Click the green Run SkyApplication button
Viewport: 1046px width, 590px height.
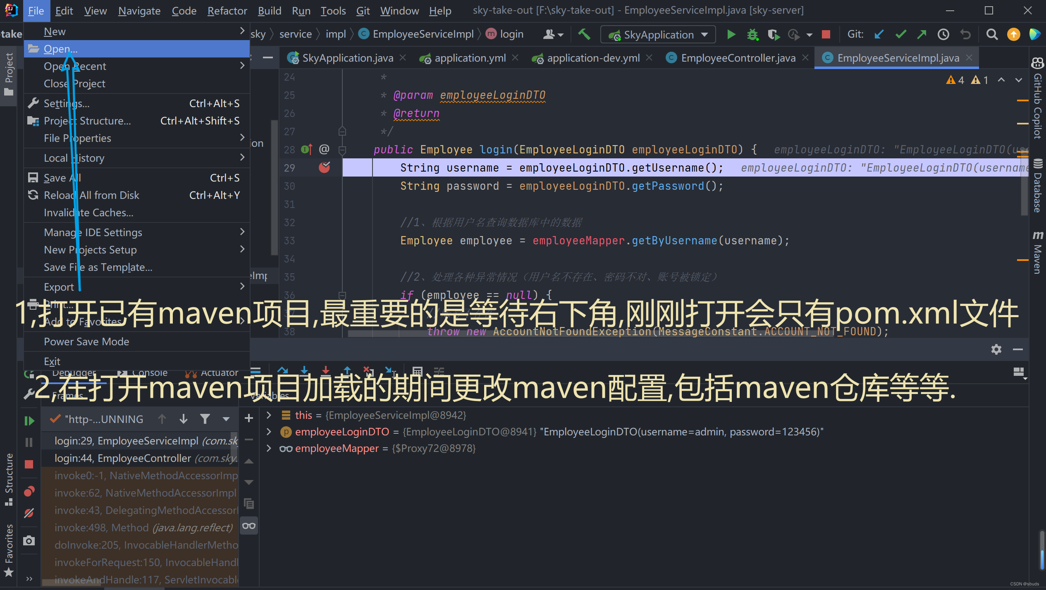[x=731, y=34]
